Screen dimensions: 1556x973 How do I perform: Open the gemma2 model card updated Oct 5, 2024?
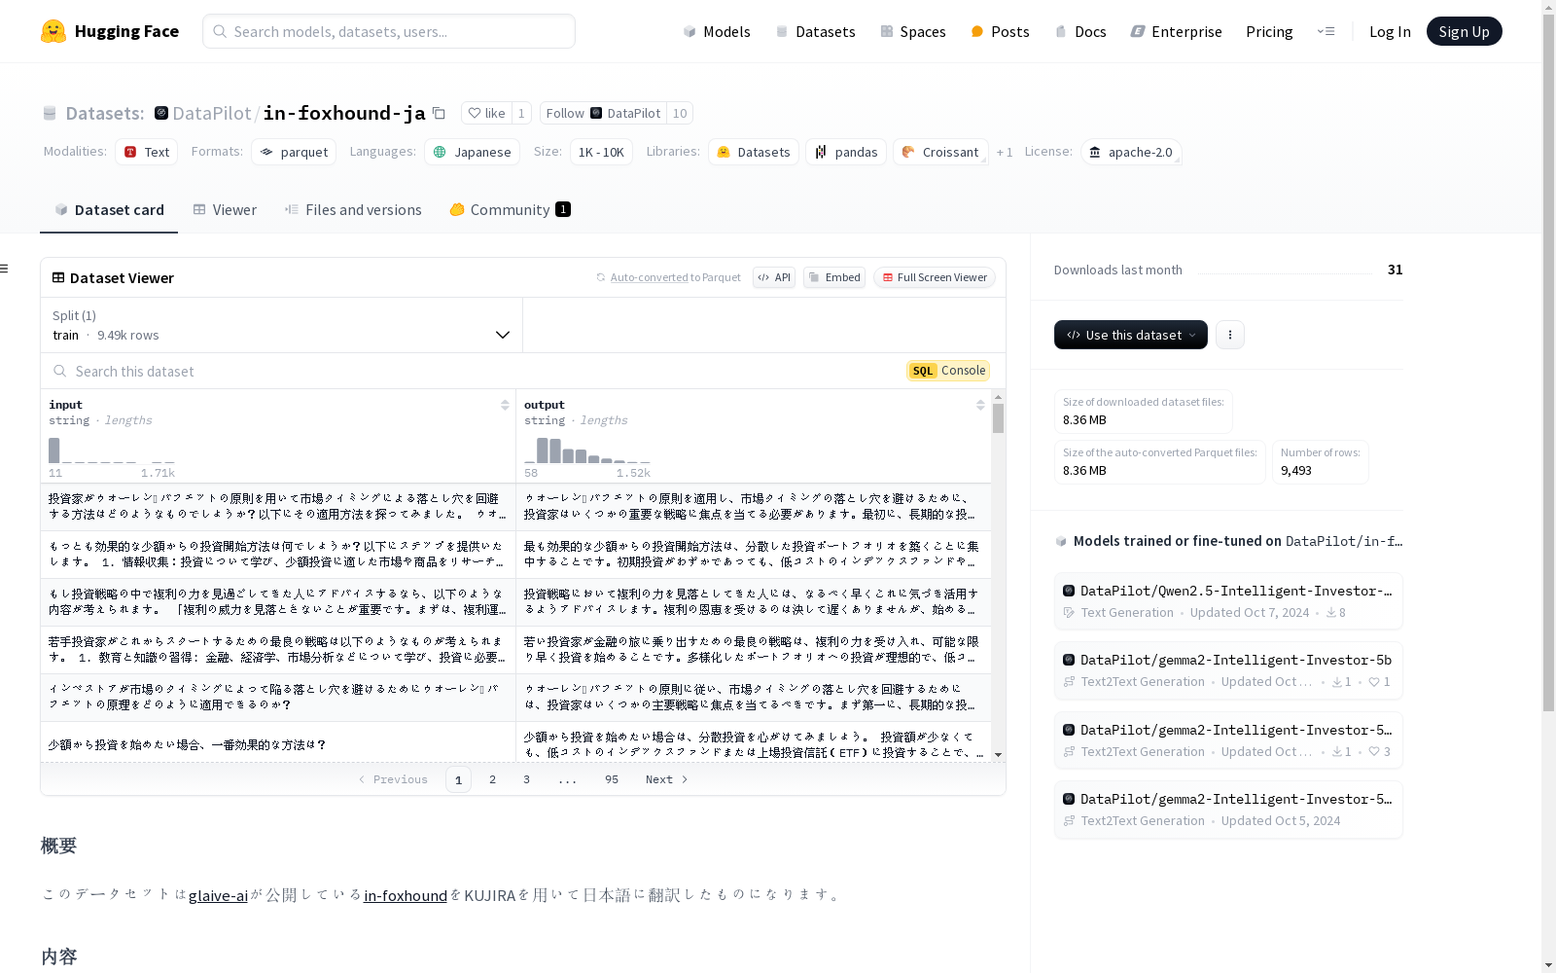click(1228, 810)
